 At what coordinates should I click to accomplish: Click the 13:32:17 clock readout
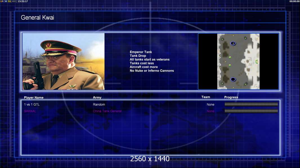pyautogui.click(x=23, y=1)
